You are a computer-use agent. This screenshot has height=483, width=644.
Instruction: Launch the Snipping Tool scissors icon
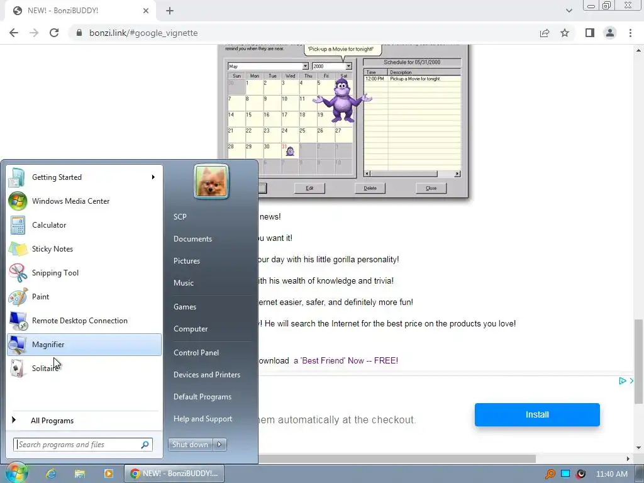click(18, 273)
